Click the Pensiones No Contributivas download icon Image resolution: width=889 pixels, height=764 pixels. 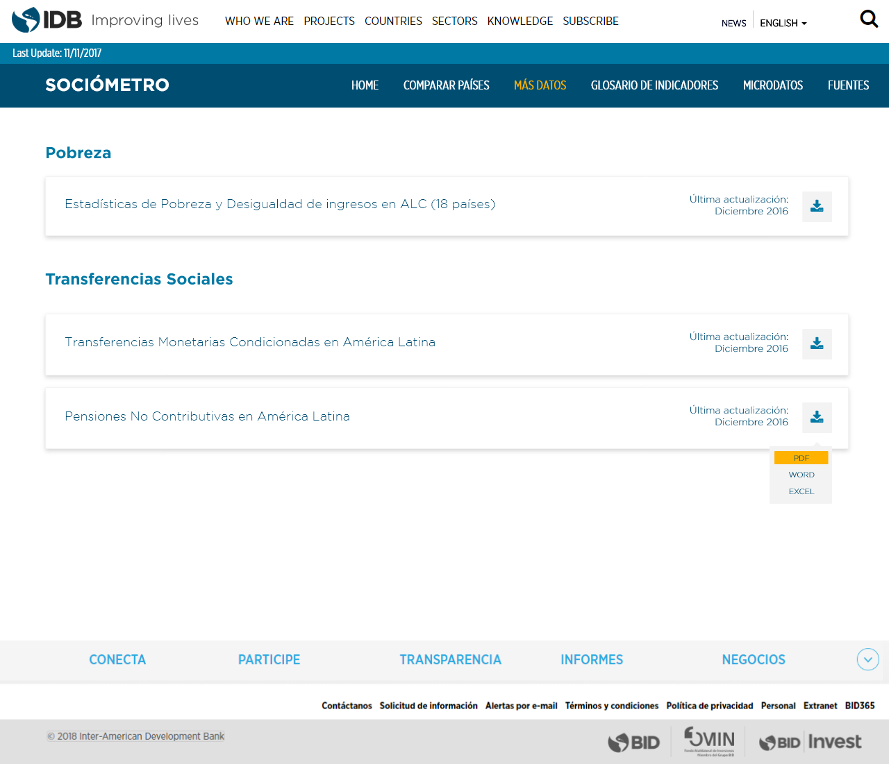817,418
